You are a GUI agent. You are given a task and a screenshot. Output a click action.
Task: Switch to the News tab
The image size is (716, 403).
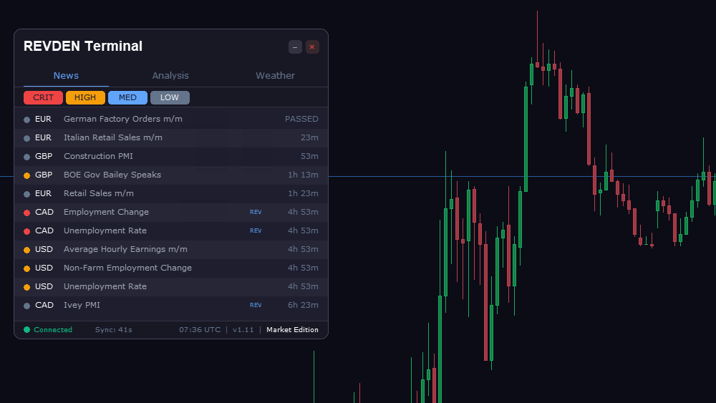(66, 76)
